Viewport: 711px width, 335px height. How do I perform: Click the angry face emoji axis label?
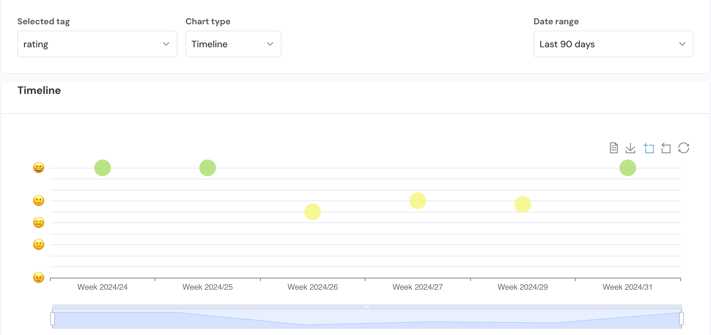tap(39, 277)
